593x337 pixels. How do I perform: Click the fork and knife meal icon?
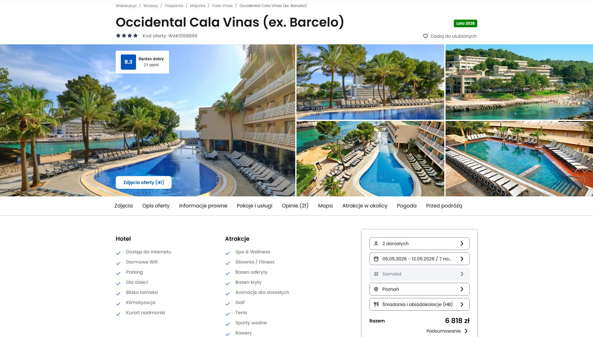[x=376, y=304]
